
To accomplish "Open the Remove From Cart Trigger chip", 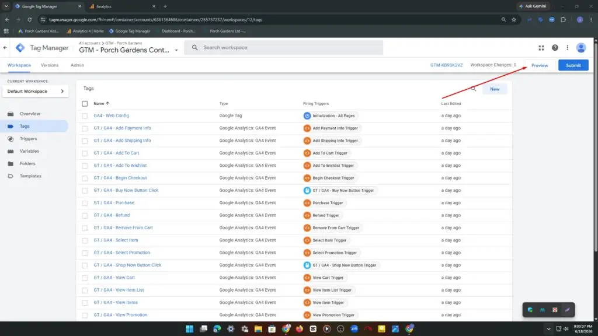I will coord(332,228).
